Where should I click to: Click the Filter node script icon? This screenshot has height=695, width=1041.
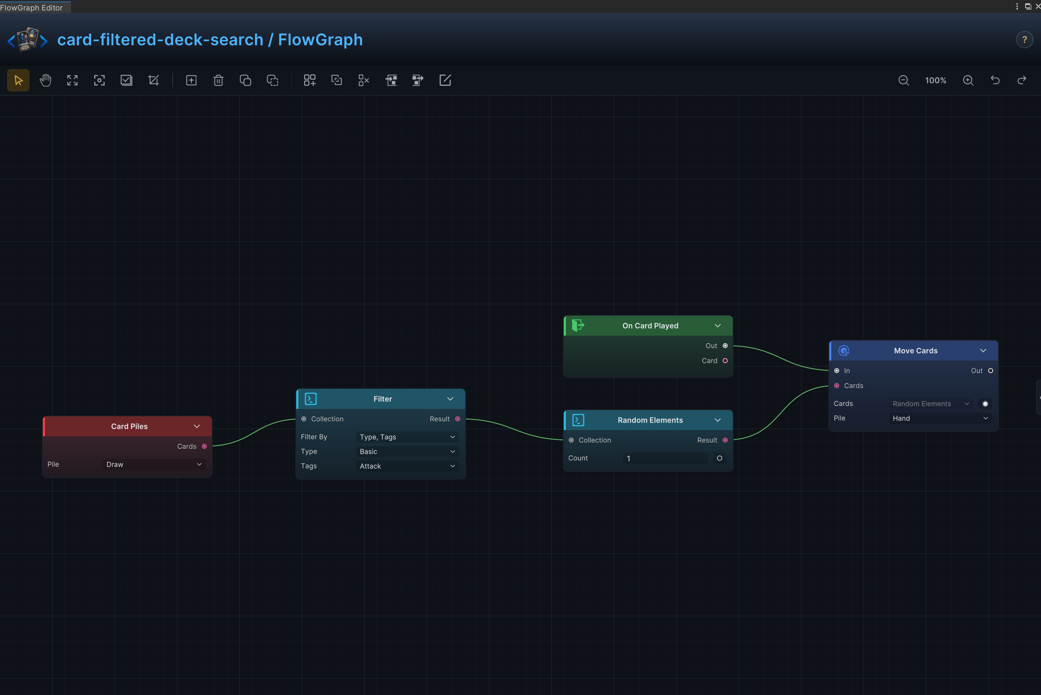pyautogui.click(x=310, y=399)
